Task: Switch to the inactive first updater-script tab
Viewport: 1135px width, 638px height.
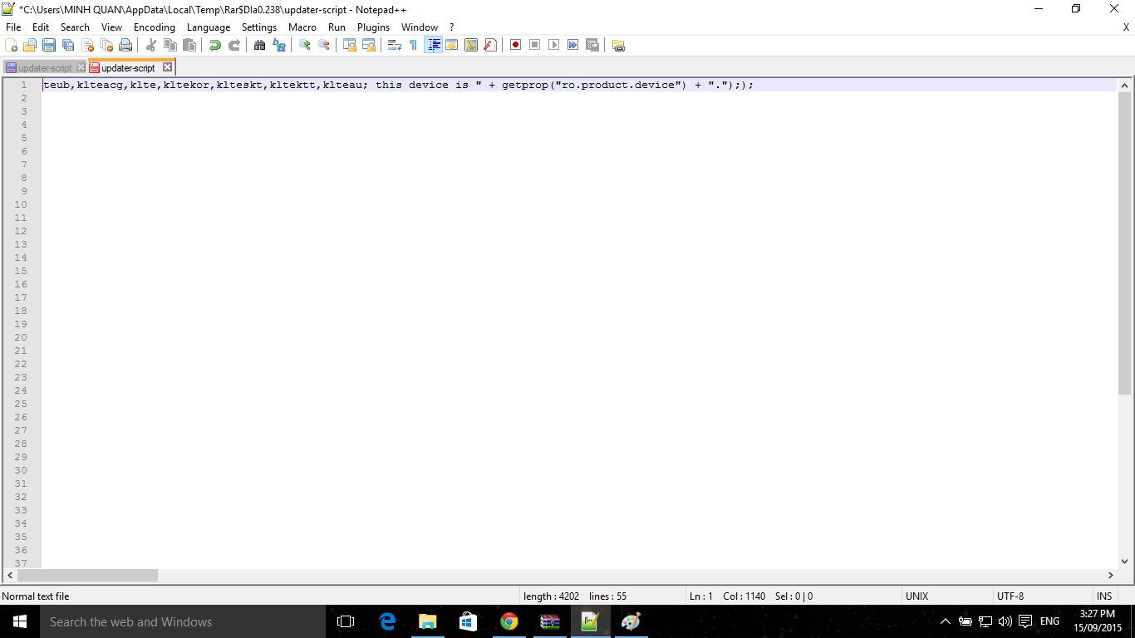Action: click(x=45, y=68)
